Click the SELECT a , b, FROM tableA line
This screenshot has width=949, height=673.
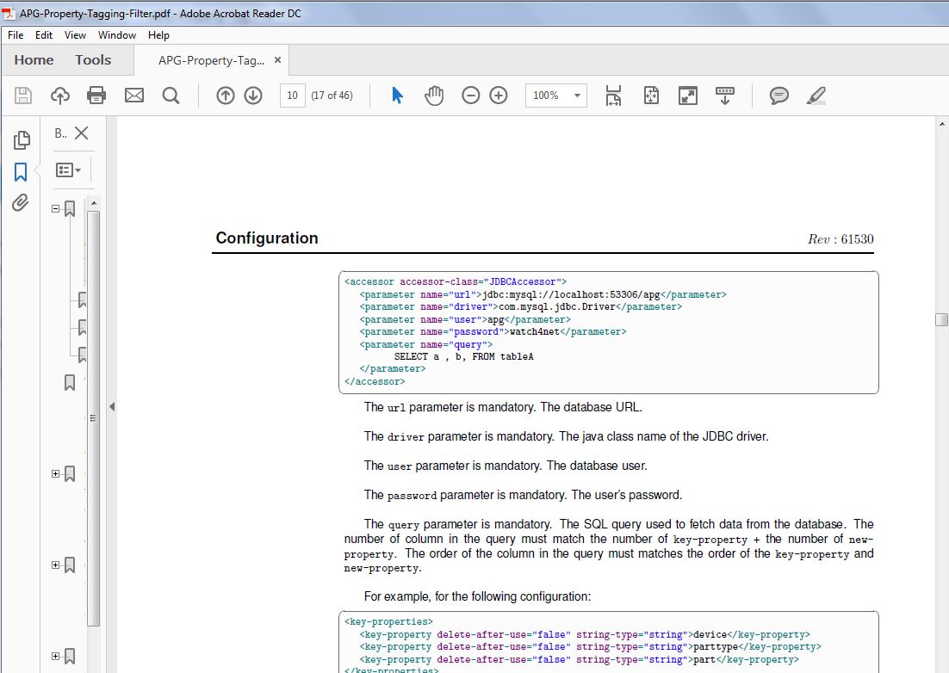point(463,357)
